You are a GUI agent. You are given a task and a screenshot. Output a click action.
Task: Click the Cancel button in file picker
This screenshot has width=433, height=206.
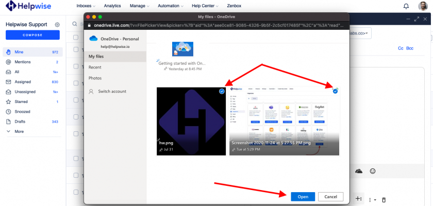330,197
